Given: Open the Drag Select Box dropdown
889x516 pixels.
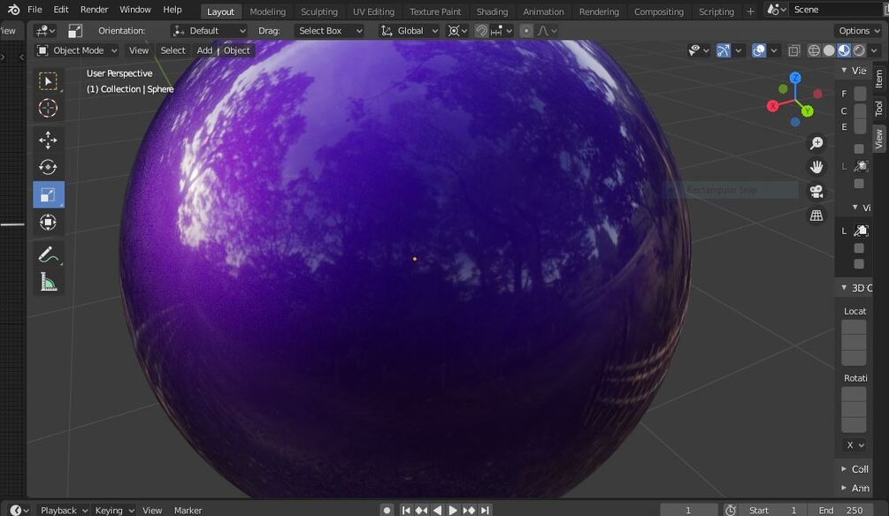Looking at the screenshot, I should click(x=329, y=31).
